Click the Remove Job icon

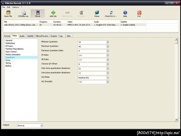pyautogui.click(x=67, y=12)
